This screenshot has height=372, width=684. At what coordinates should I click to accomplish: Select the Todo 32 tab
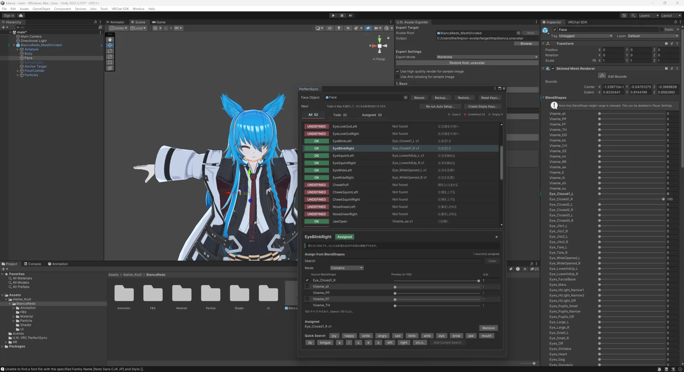tap(340, 115)
